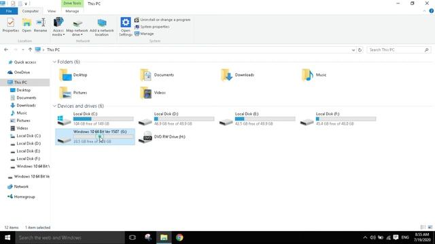Open Task View on the taskbar
This screenshot has width=435, height=244.
(133, 237)
